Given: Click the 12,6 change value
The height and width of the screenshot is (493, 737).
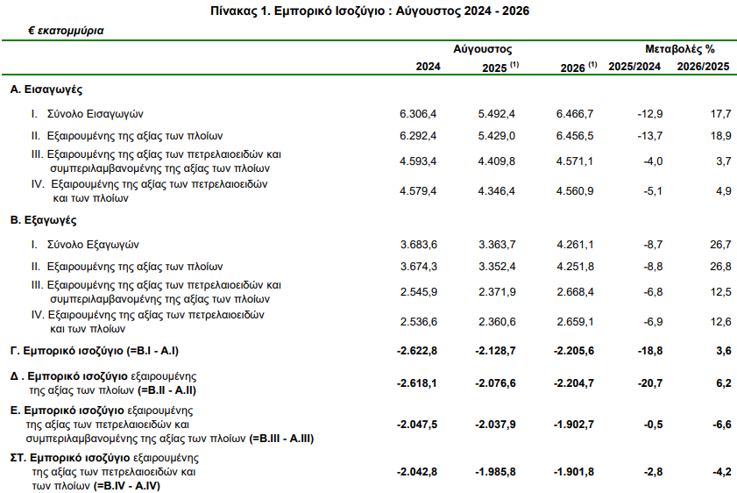Looking at the screenshot, I should pyautogui.click(x=721, y=322).
